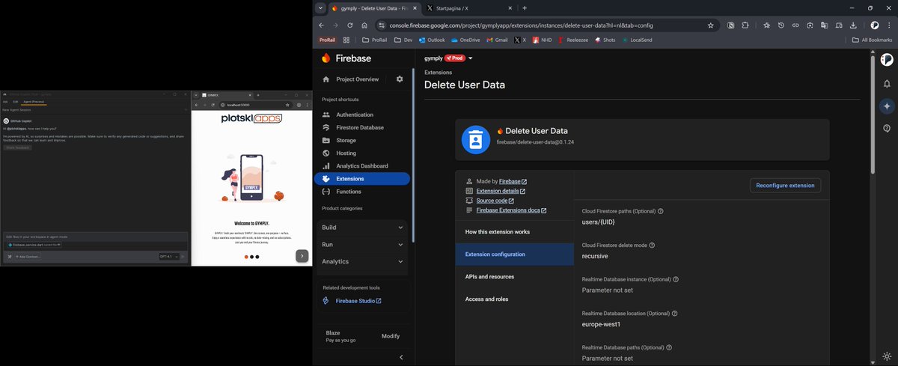Reload the Firebase console page
The width and height of the screenshot is (898, 366).
click(349, 25)
